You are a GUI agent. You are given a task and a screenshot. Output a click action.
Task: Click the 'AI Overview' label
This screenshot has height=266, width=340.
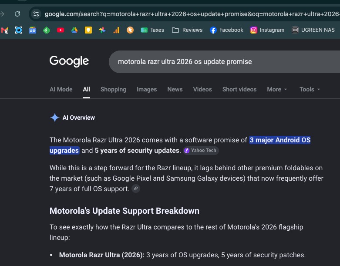click(79, 118)
